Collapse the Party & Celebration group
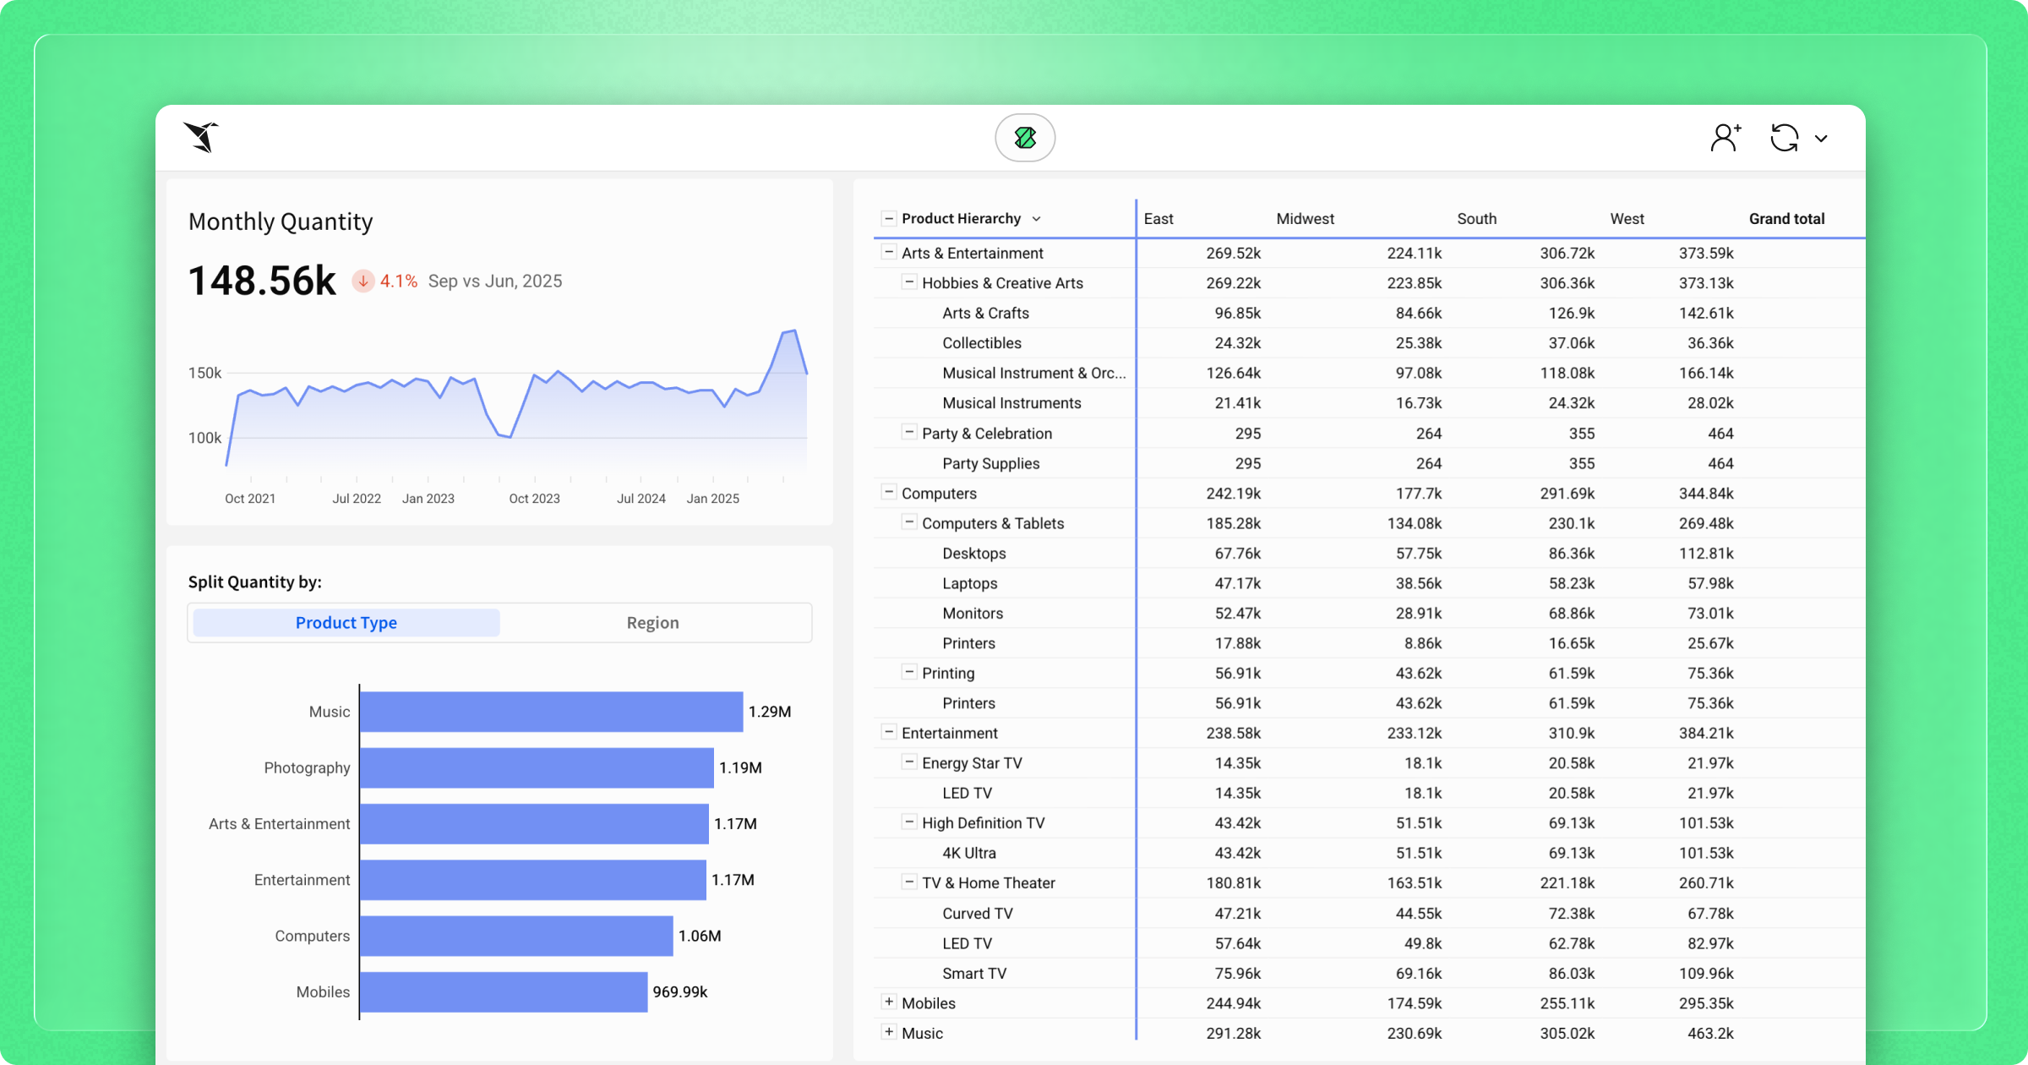The image size is (2028, 1065). [909, 432]
